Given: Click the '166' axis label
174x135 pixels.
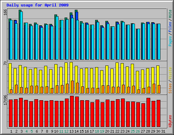Looking at the screenshot, I should coord(5,12).
